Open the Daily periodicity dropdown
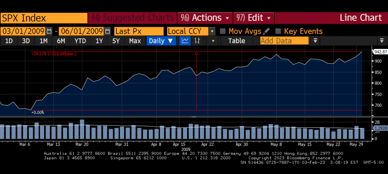Viewport: 388px width, 174px height. 161,41
